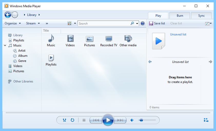216x131 pixels.
Task: Open the search options dropdown arrow
Action: pyautogui.click(x=137, y=23)
